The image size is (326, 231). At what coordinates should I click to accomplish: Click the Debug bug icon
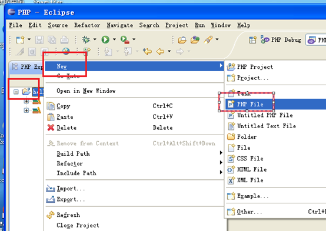click(x=86, y=39)
